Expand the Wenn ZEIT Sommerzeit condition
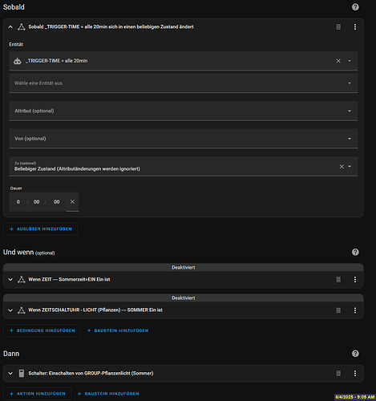 point(10,279)
